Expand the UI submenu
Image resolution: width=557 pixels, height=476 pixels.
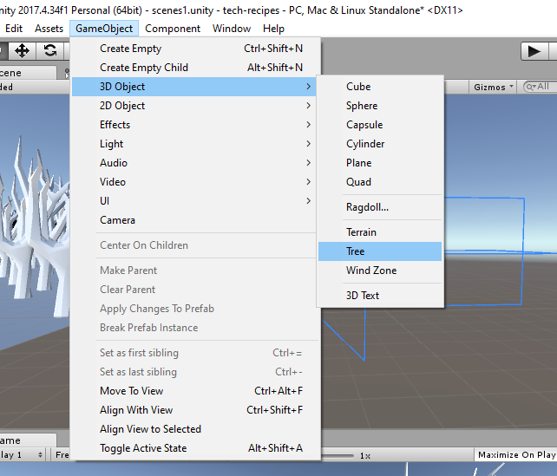(x=194, y=201)
